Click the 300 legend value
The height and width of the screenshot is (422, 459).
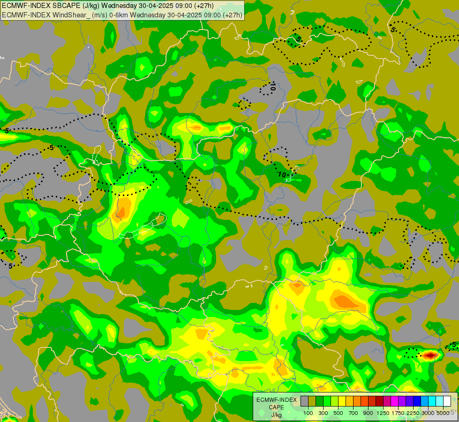click(x=323, y=413)
